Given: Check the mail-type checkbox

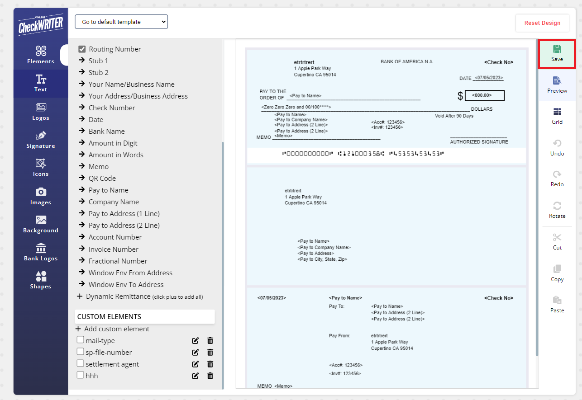Looking at the screenshot, I should pos(80,340).
